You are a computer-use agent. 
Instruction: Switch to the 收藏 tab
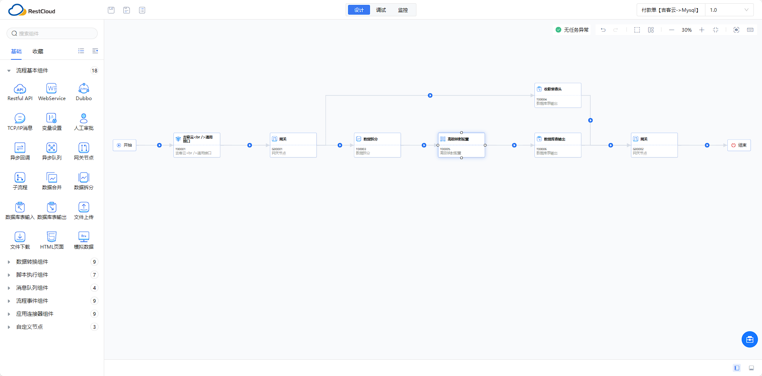pos(38,51)
